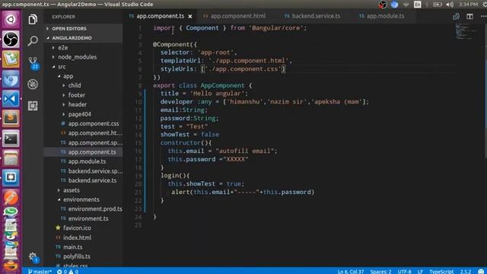487x274 pixels.
Task: Open app.module.ts in explorer tree
Action: [x=83, y=161]
